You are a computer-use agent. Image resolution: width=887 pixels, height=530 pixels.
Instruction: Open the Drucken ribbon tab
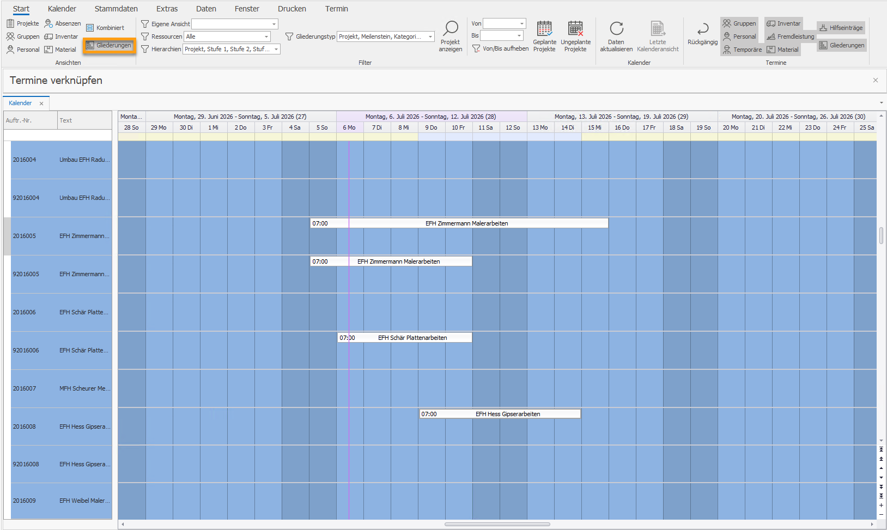292,9
